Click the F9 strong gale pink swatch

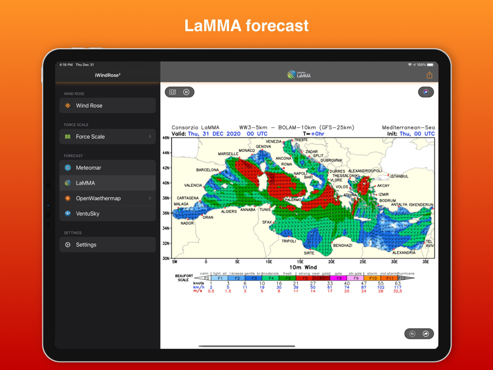[x=355, y=278]
